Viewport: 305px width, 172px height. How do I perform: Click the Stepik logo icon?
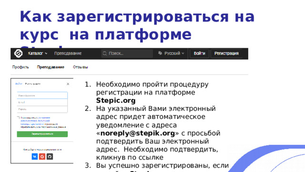pyautogui.click(x=18, y=53)
